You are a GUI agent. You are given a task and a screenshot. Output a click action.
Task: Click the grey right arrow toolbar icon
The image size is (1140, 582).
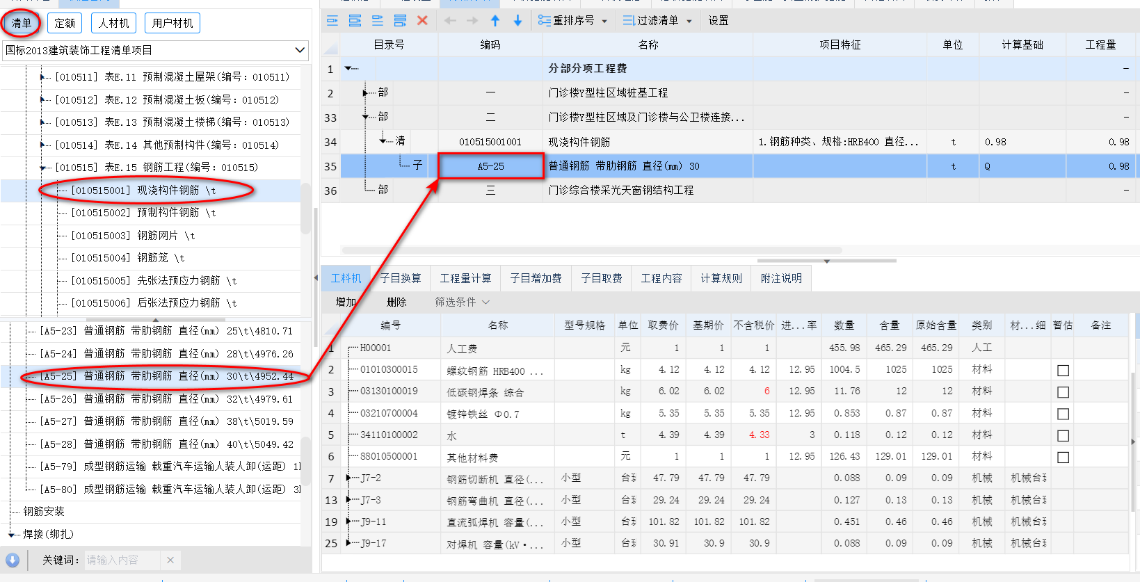pyautogui.click(x=472, y=21)
